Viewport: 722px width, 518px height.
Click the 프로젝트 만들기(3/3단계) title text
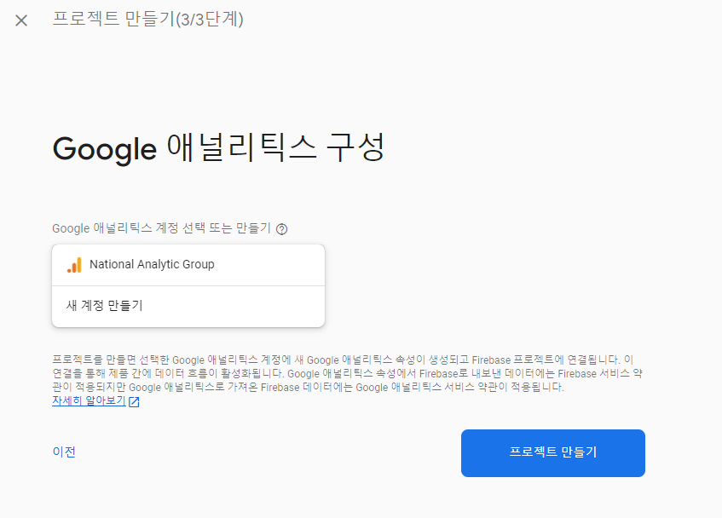(147, 20)
